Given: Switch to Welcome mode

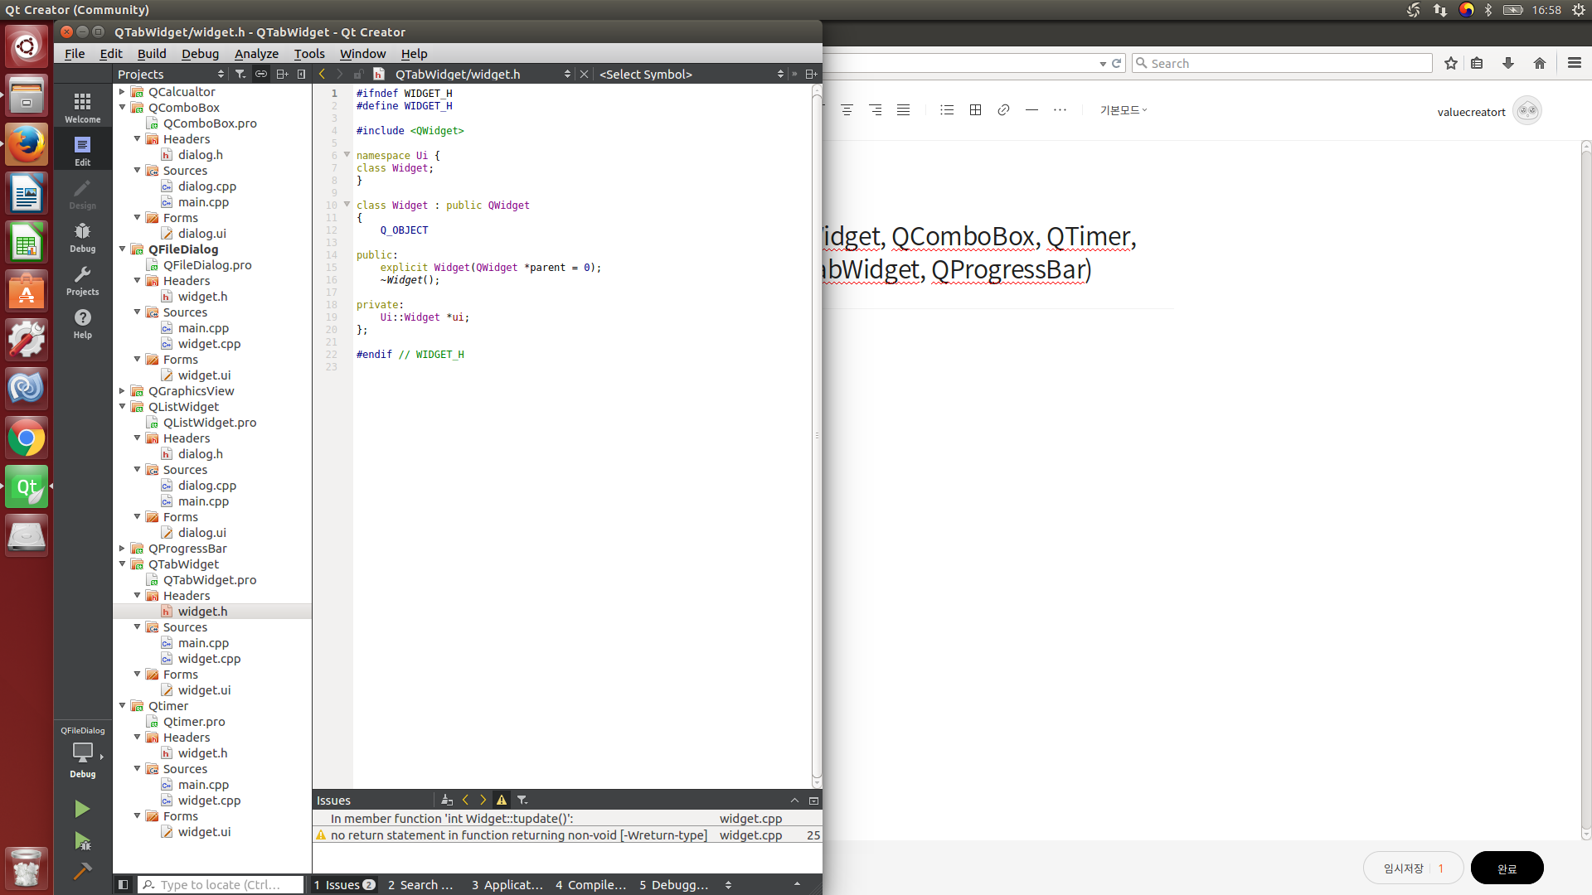Looking at the screenshot, I should coord(82,107).
